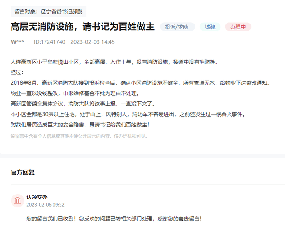This screenshot has height=231, width=285.
Task: Click the line starting 大连高新区小平岛海悦山小区
Action: coord(114,62)
